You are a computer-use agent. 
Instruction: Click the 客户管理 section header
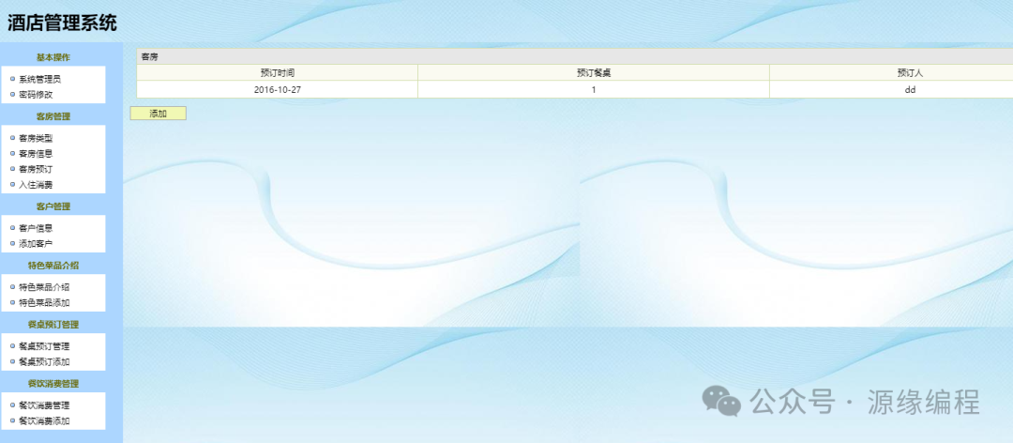53,206
